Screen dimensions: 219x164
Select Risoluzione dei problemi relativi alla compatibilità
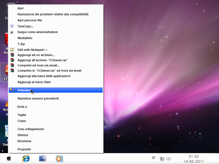tap(56, 14)
